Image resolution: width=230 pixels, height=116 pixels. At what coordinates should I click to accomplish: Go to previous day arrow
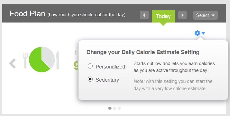coord(144,15)
